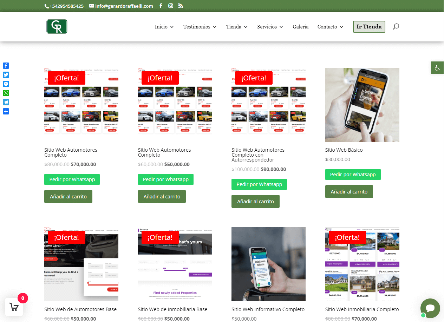Open the Sitio Web Básico title link

coord(344,150)
